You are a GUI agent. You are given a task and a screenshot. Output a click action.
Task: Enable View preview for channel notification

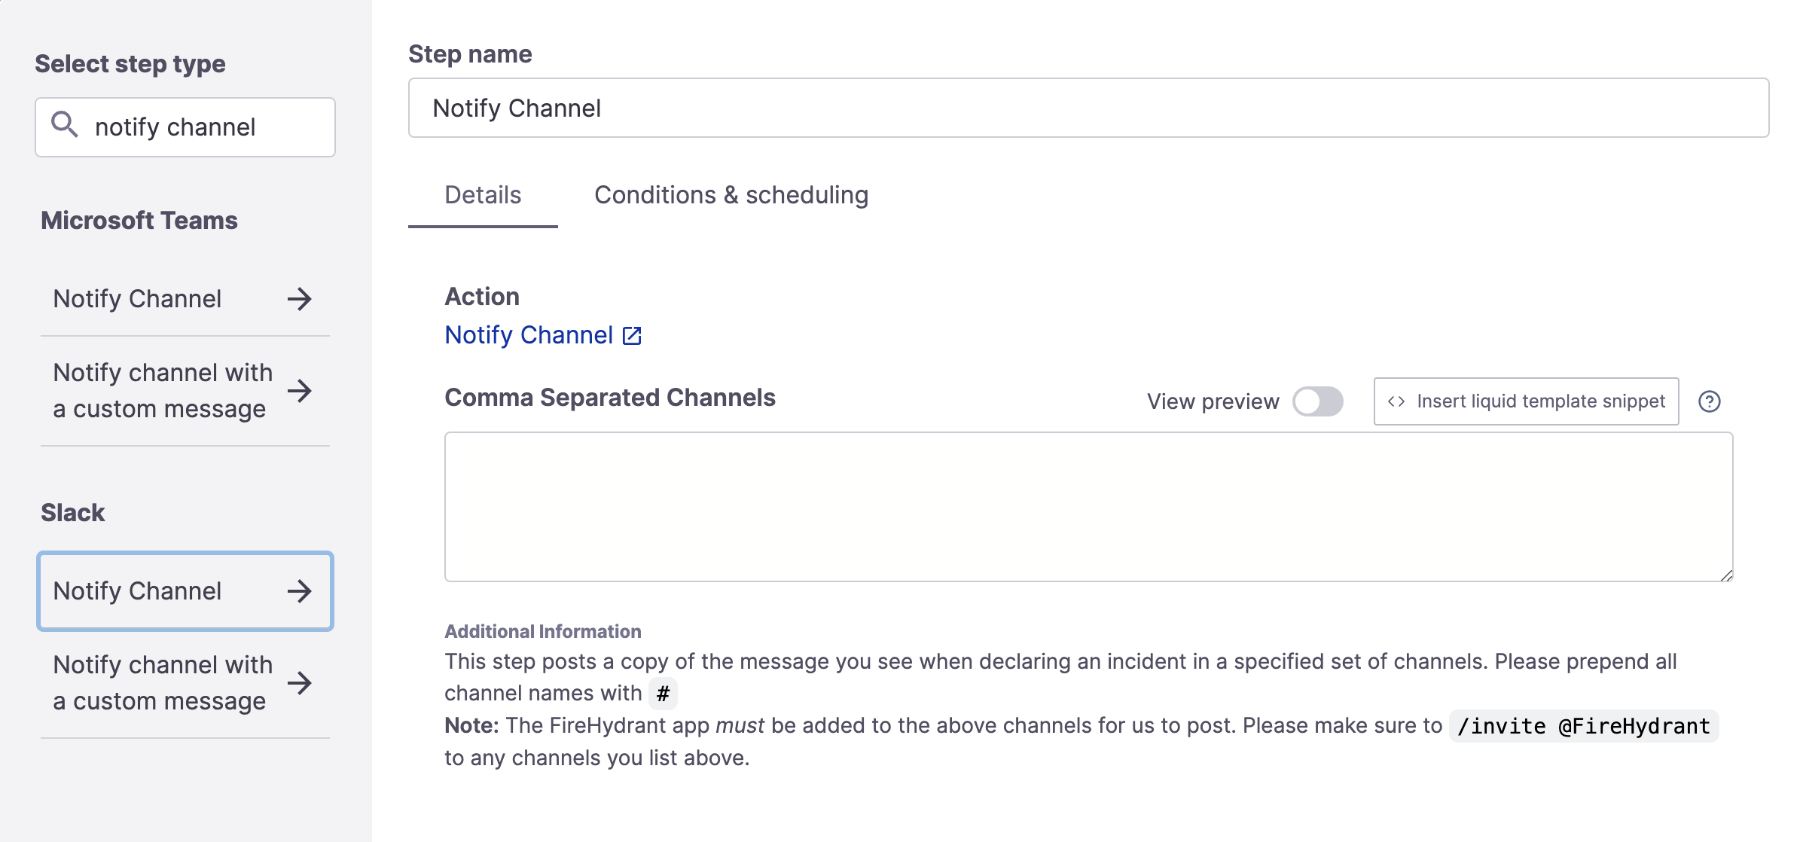click(1320, 401)
